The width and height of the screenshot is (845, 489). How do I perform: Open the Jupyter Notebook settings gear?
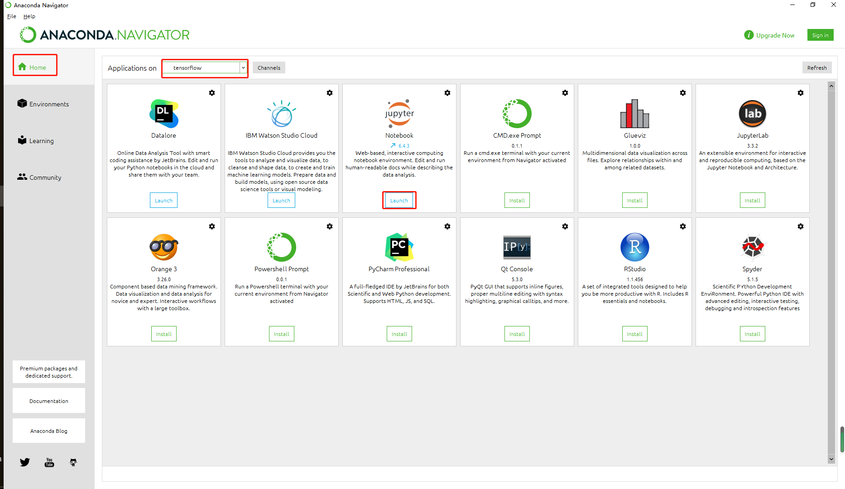click(447, 93)
